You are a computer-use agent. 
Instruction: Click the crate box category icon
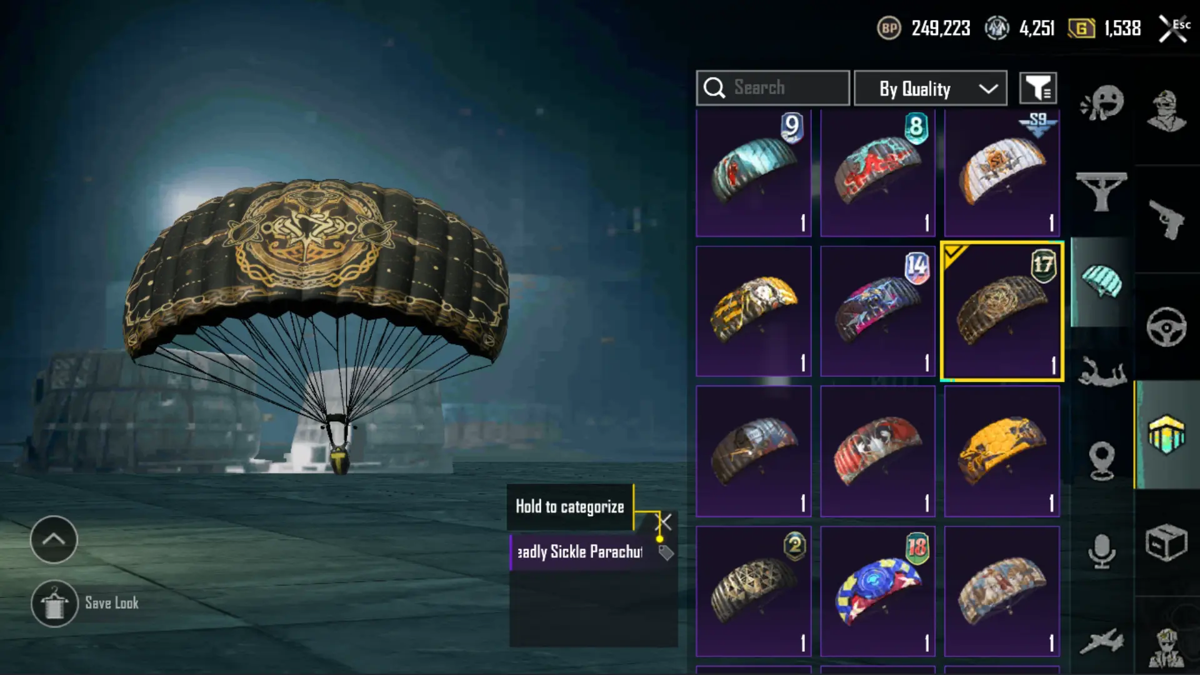click(1166, 542)
